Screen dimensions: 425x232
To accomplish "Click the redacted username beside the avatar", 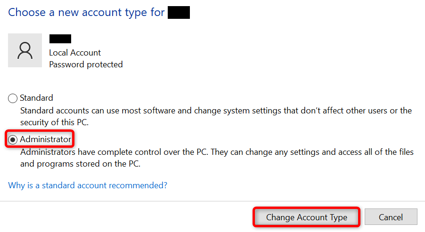I will 60,40.
